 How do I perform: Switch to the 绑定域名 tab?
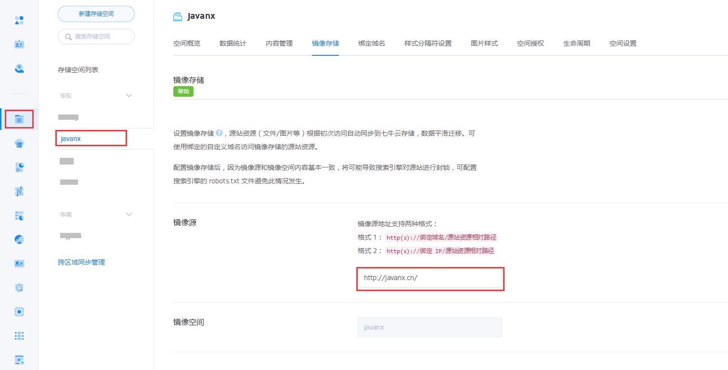371,43
